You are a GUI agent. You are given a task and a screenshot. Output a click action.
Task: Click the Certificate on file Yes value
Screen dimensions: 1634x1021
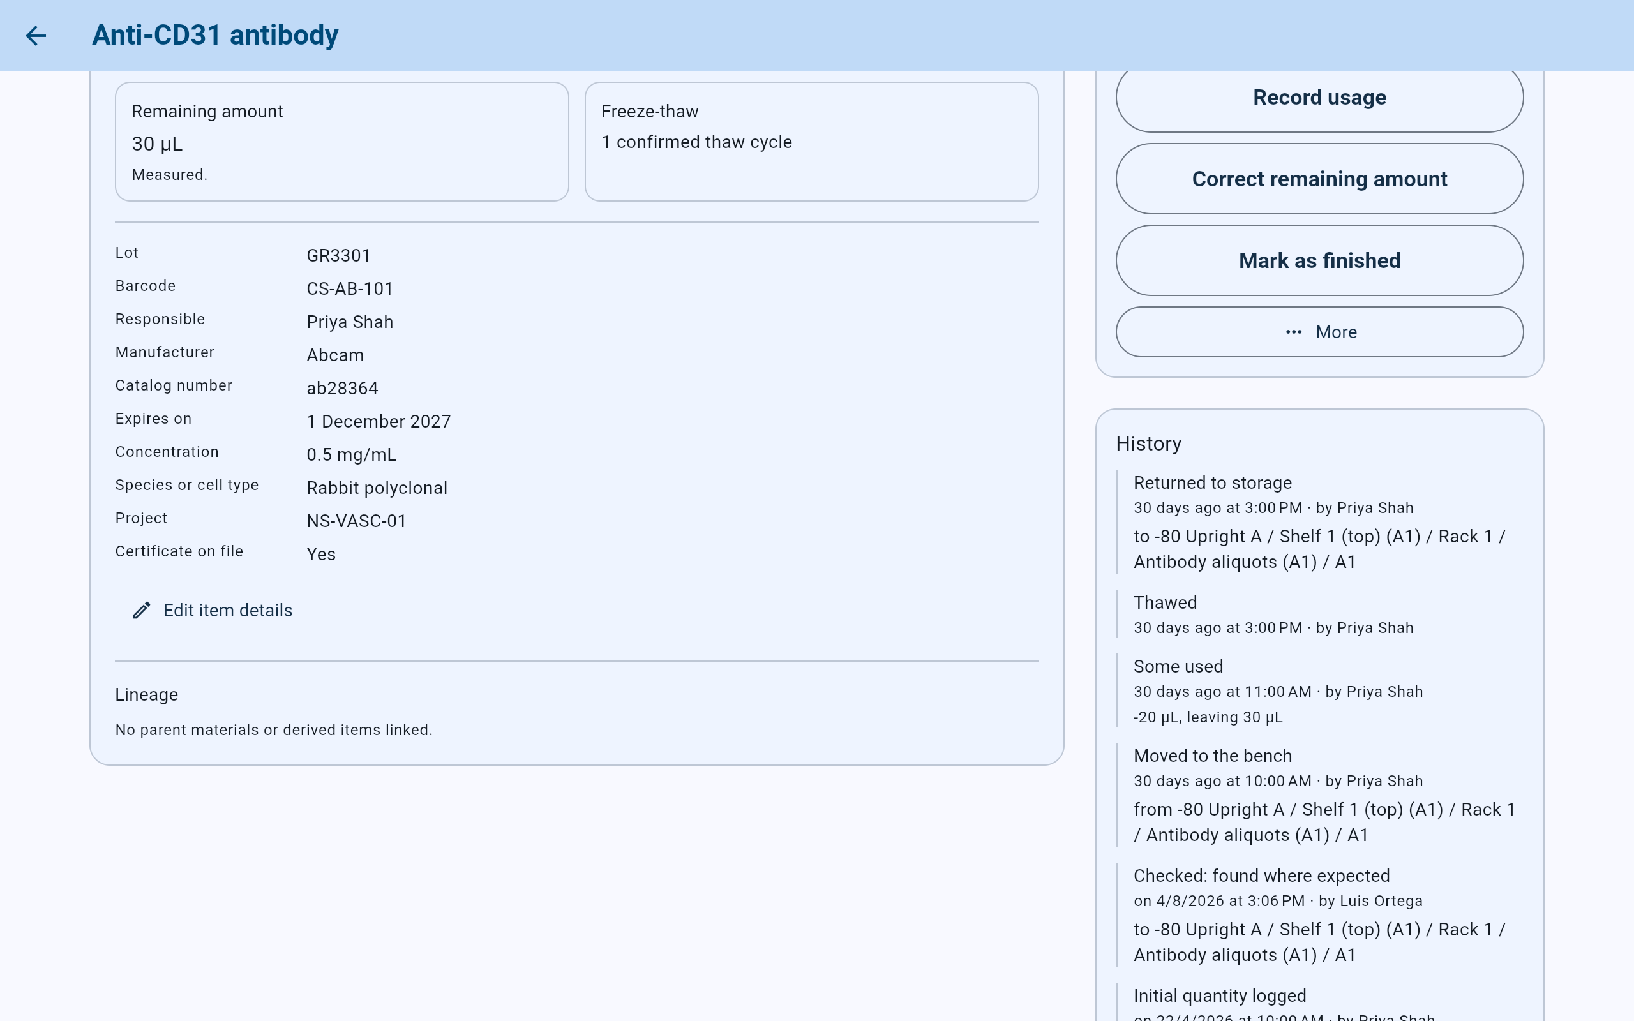click(x=320, y=554)
